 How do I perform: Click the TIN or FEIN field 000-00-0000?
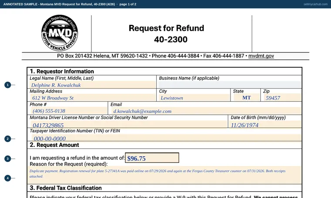[166, 138]
